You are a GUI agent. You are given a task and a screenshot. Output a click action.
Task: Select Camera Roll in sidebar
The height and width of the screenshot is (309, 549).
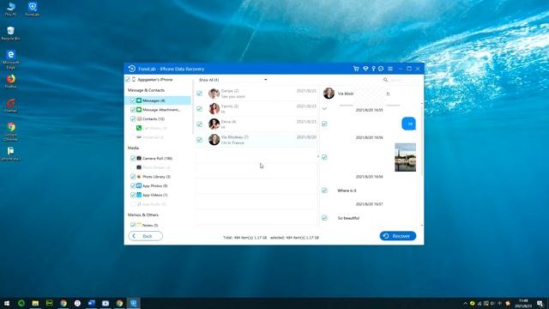coord(158,158)
